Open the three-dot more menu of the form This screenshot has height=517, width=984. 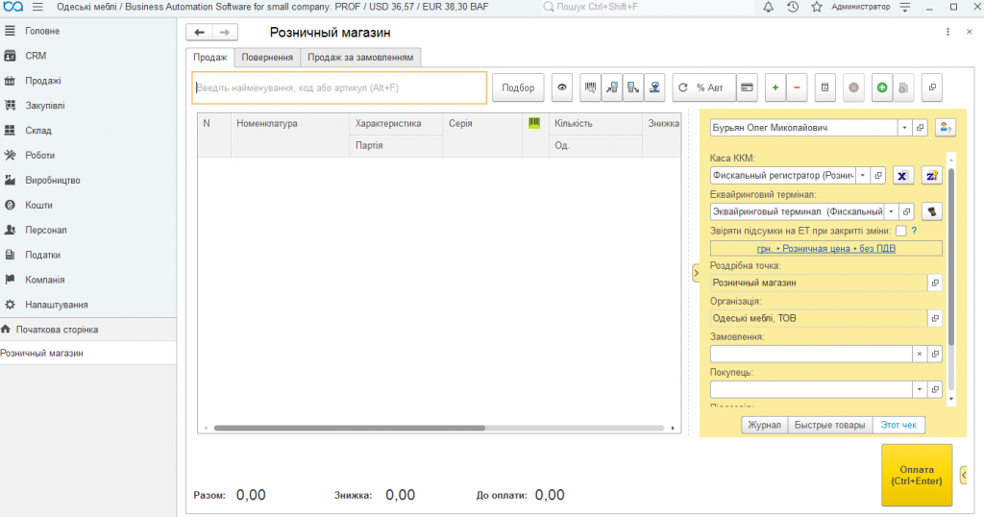[947, 32]
